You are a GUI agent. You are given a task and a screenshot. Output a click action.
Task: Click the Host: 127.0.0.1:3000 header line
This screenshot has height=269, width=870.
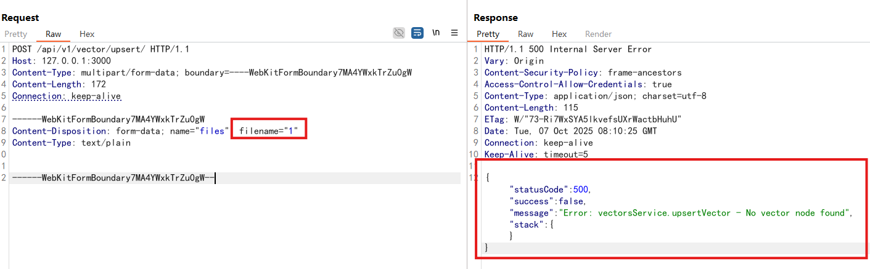pos(60,61)
